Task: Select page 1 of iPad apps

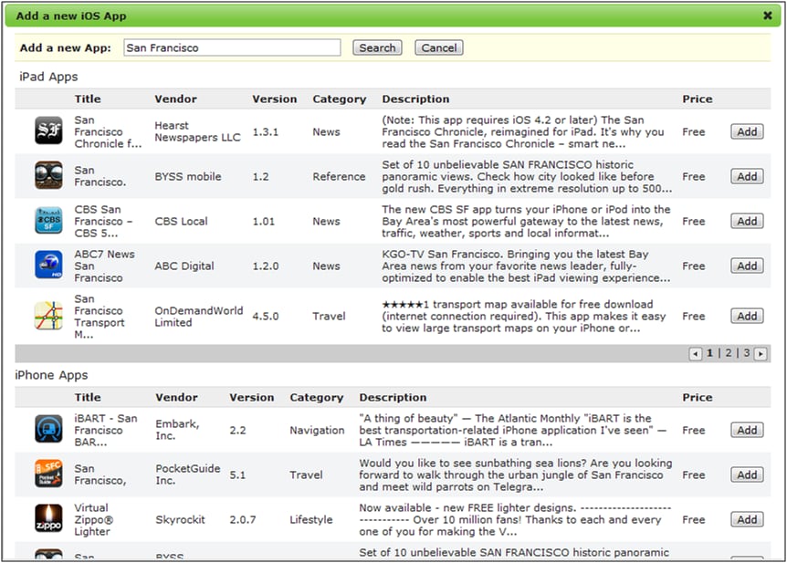Action: pos(709,353)
